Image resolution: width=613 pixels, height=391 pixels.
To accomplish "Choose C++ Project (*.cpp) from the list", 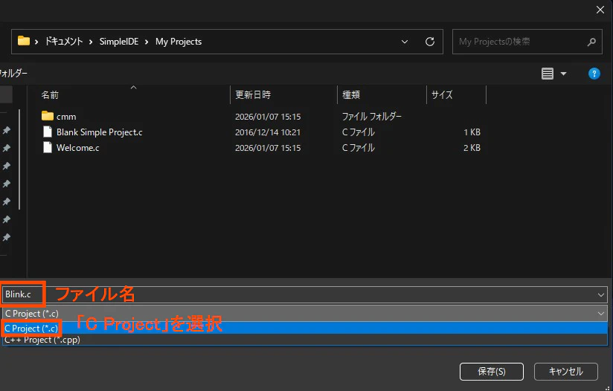I will (x=305, y=340).
